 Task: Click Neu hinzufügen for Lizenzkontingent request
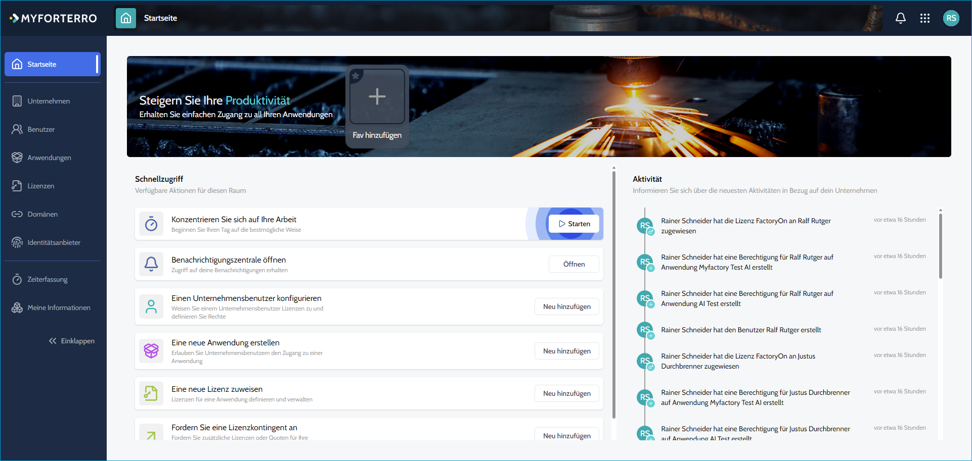[x=567, y=434]
